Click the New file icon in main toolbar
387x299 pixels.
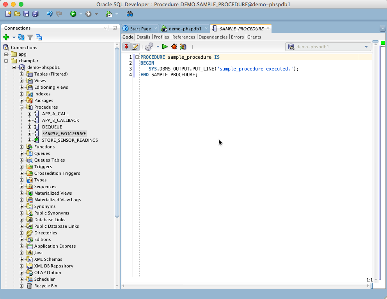coord(8,14)
